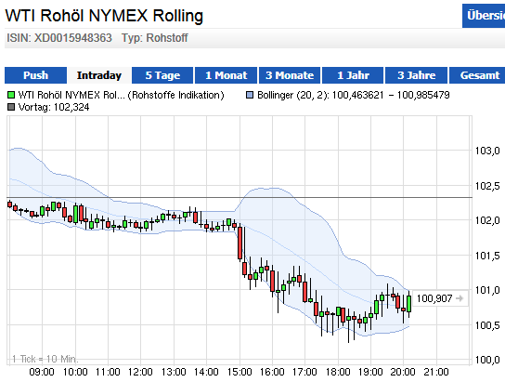The height and width of the screenshot is (382, 505).
Task: Click the WTI Rohöl NYMEX Rolling heading
Action: (104, 16)
